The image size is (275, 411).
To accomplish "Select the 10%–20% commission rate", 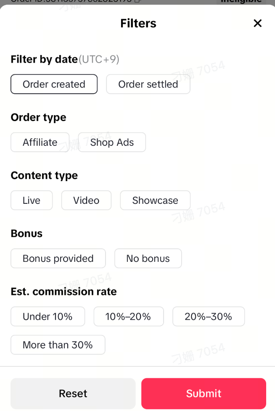I will [x=128, y=316].
